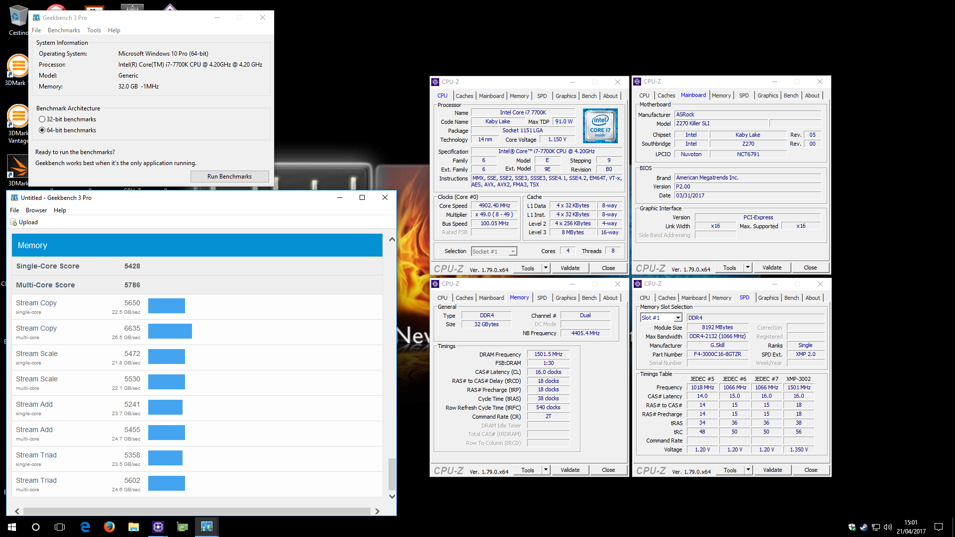Open the Start menu
Viewport: 955px width, 537px height.
[x=12, y=527]
